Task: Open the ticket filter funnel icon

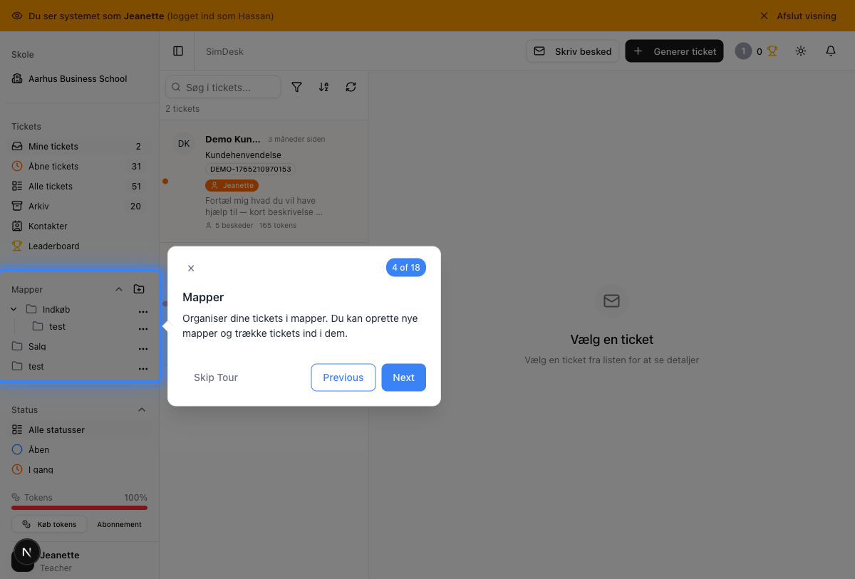Action: (x=297, y=87)
